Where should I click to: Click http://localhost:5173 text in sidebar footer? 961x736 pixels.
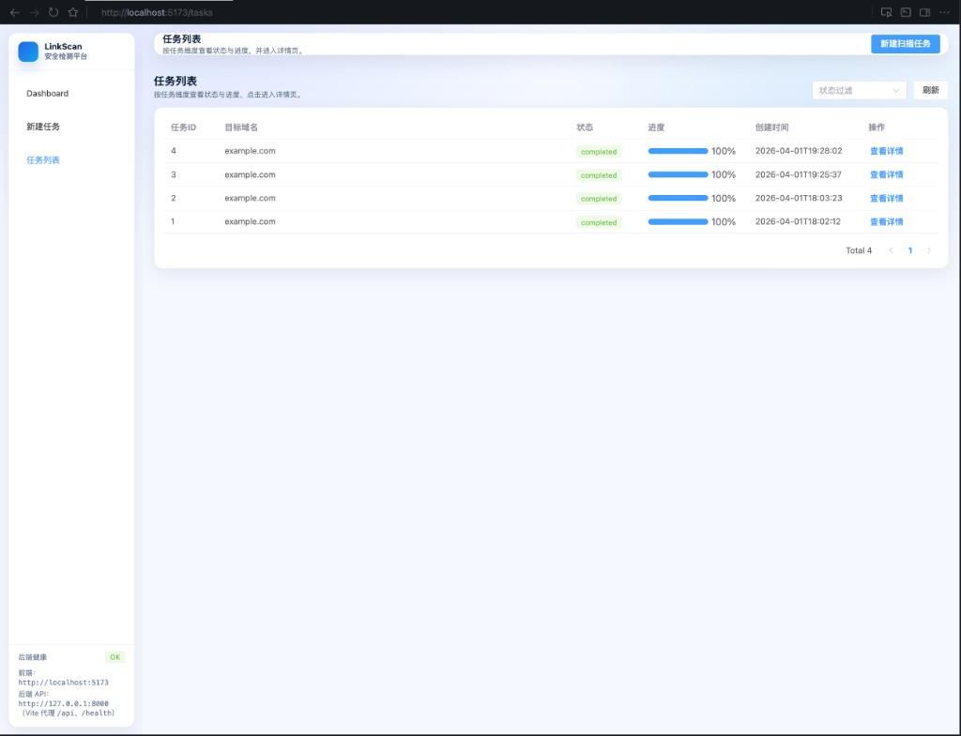63,683
